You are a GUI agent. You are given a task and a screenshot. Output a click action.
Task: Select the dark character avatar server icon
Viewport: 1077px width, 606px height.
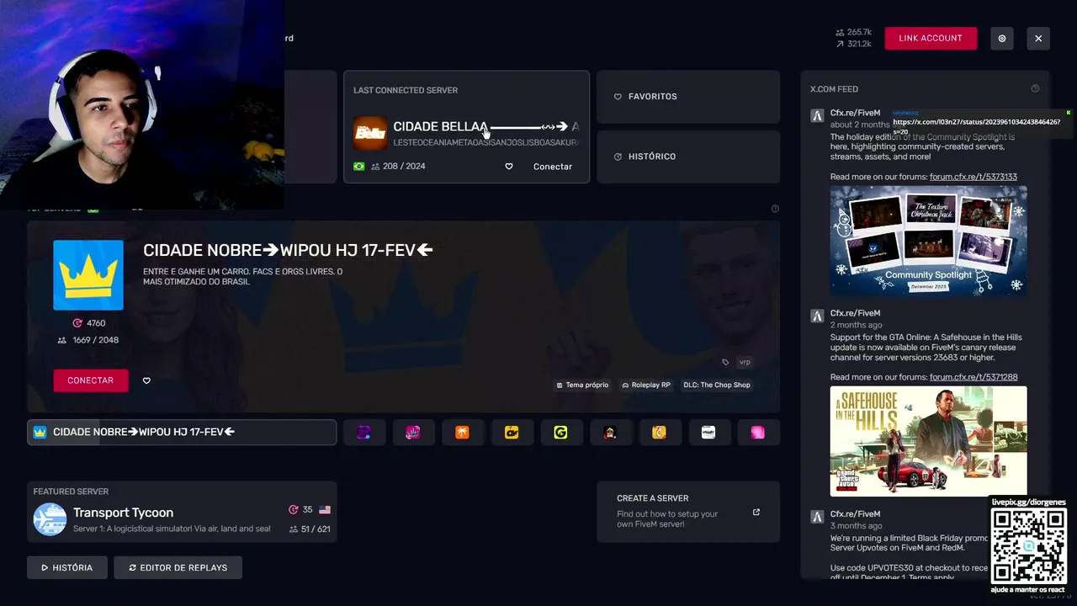tap(610, 433)
